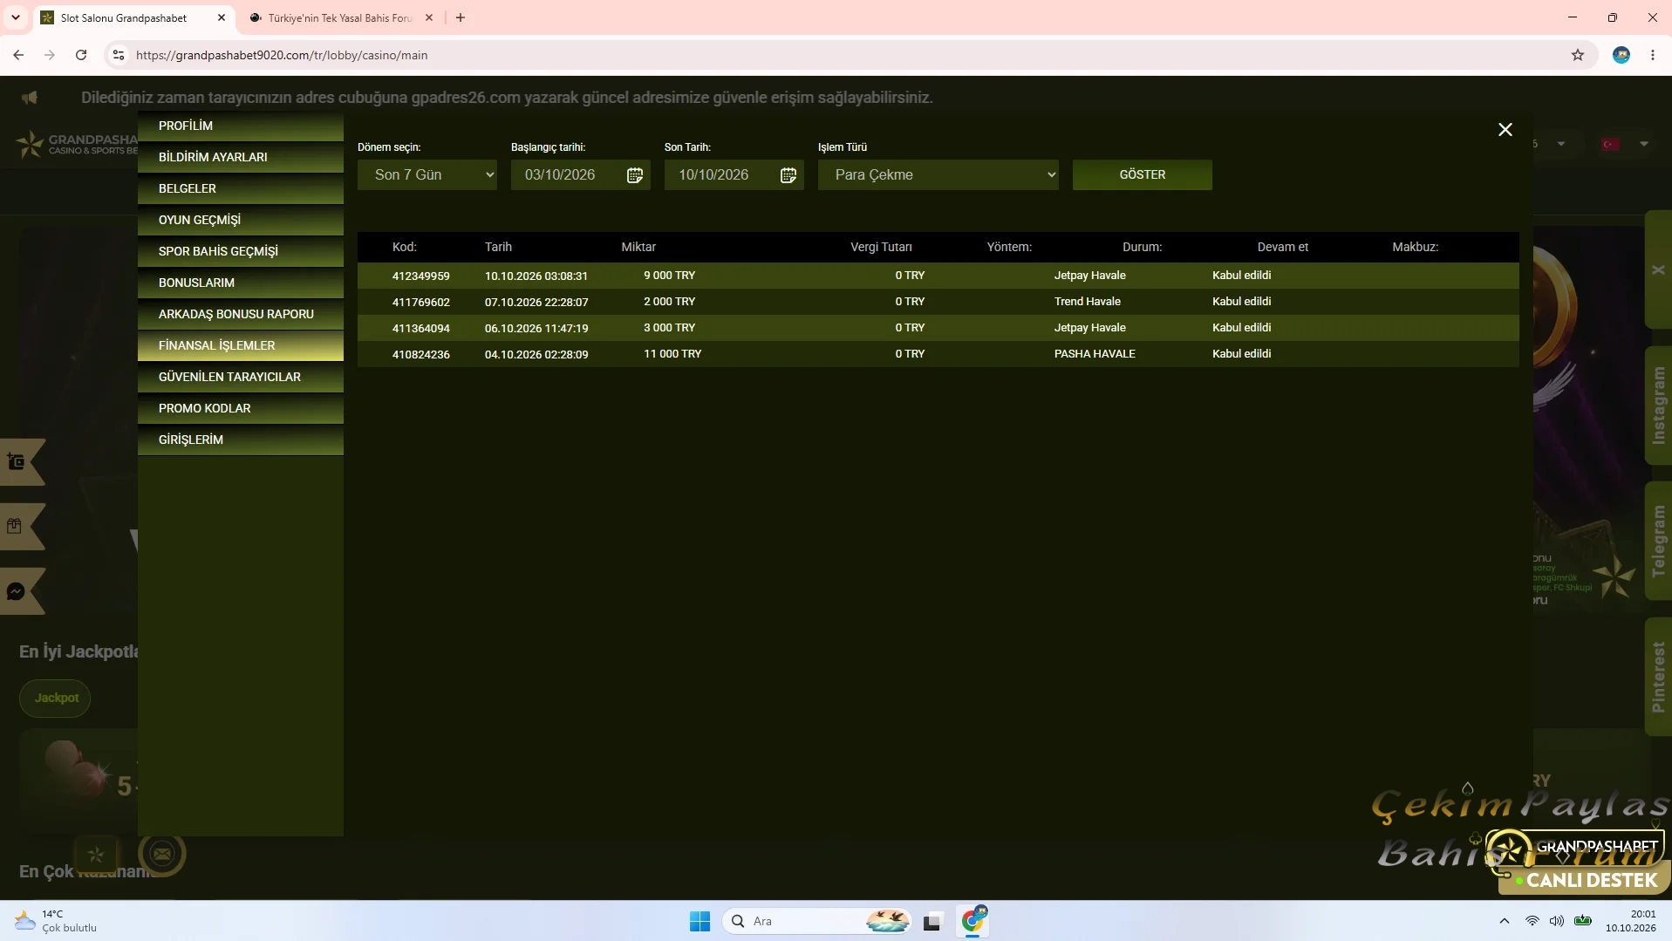Open PROFİLİM in the account menu

coord(241,126)
